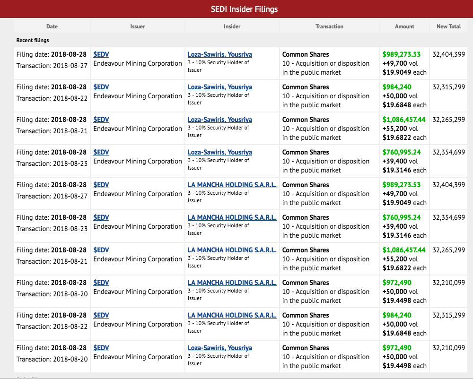Open $EDV link in Loza-Sawiris 2018-08-23 row
473x379 pixels.
click(x=101, y=152)
